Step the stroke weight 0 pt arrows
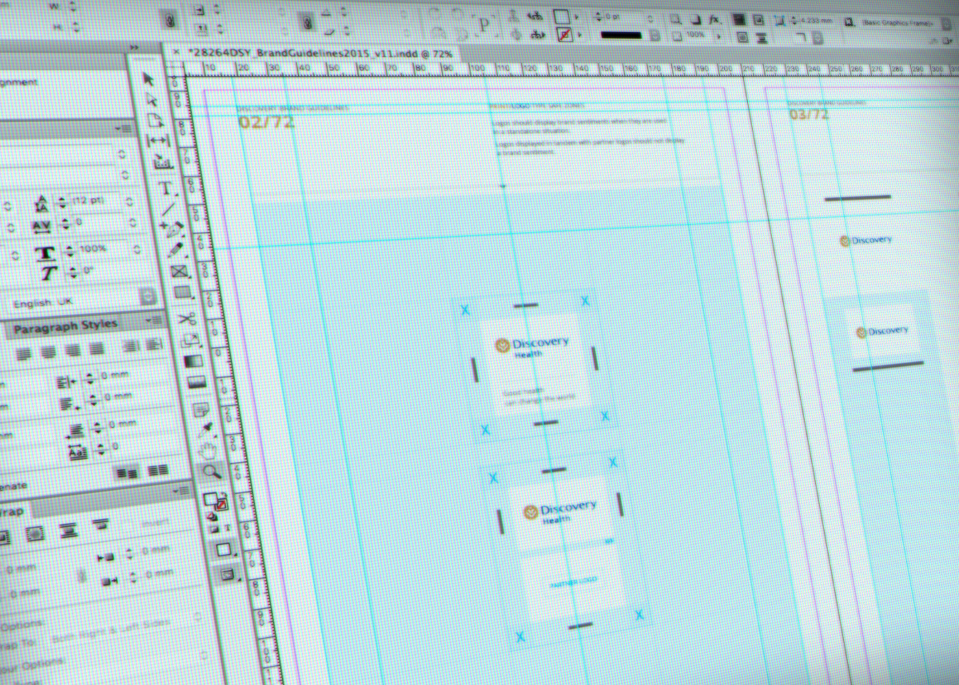This screenshot has width=959, height=685. (x=597, y=16)
